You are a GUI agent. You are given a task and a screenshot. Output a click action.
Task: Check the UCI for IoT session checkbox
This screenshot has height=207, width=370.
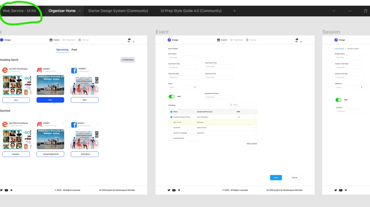pyautogui.click(x=171, y=122)
